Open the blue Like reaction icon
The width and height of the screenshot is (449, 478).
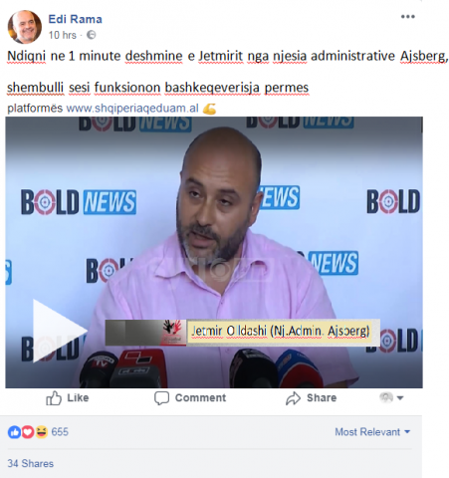click(14, 432)
